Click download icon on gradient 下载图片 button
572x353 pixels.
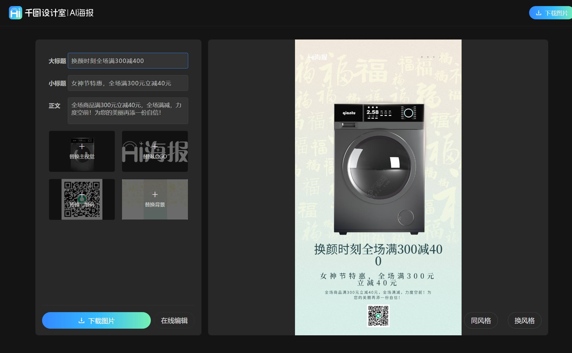coord(82,320)
